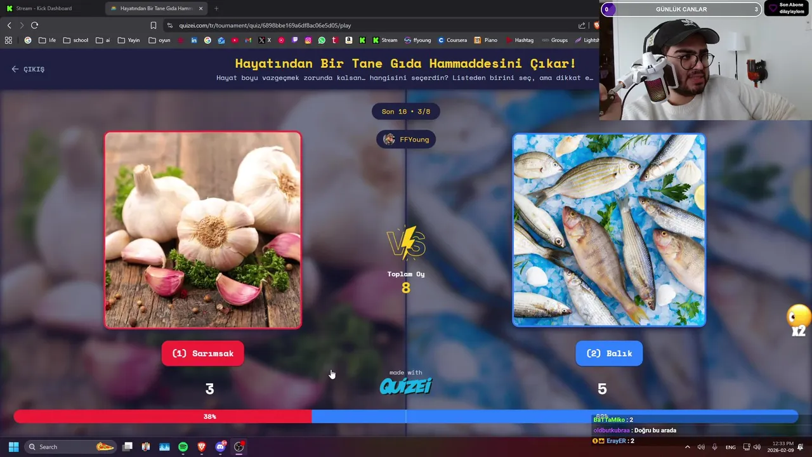812x457 pixels.
Task: Open the Hashtag bookmark
Action: pyautogui.click(x=520, y=40)
